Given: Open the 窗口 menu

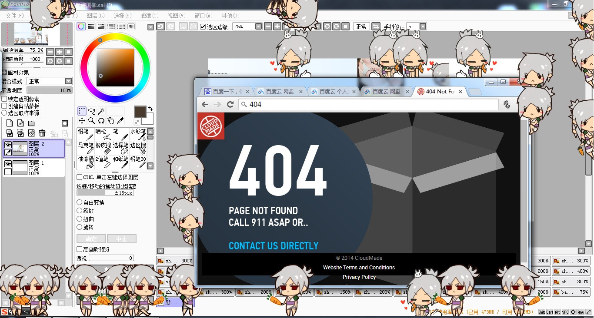Looking at the screenshot, I should (203, 16).
